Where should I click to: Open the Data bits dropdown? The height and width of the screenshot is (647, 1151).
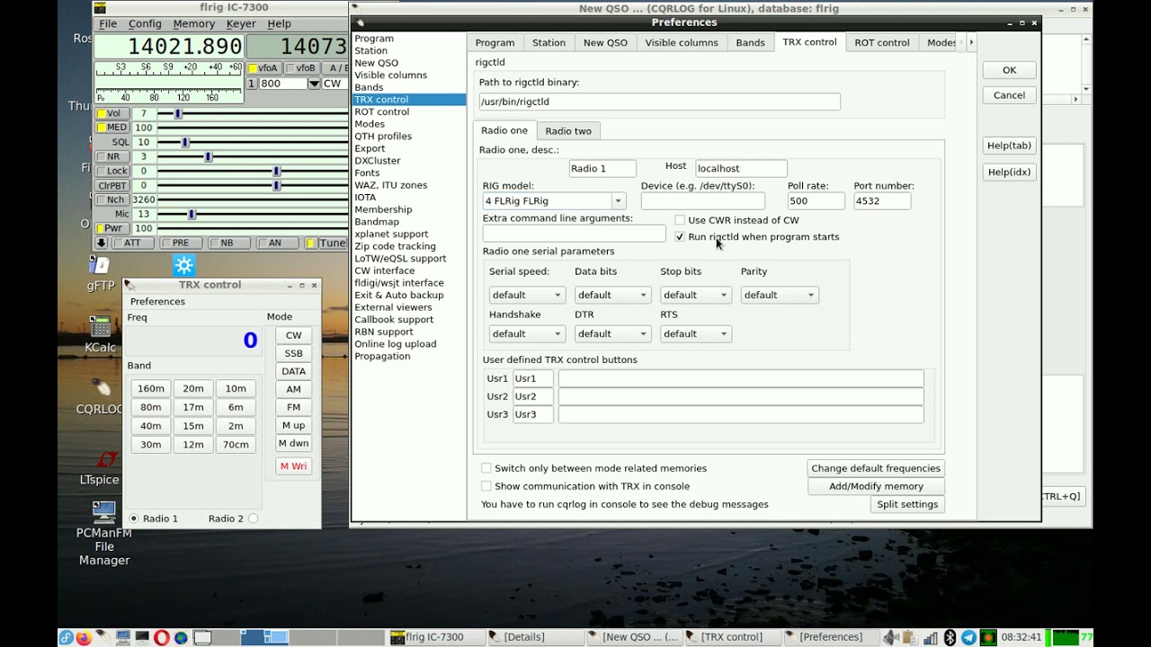pos(612,295)
